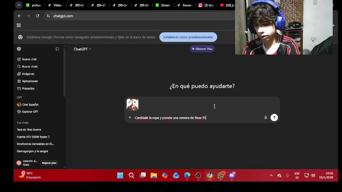The width and height of the screenshot is (342, 192).
Task: Send the message with the arrow button
Action: pos(274,118)
